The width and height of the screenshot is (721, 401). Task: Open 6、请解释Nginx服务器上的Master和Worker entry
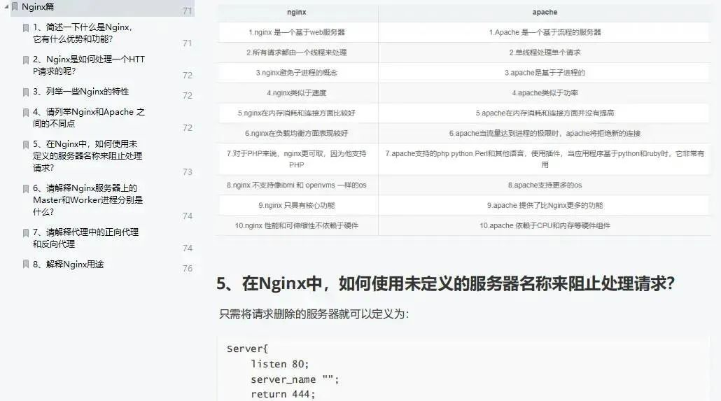click(x=87, y=200)
